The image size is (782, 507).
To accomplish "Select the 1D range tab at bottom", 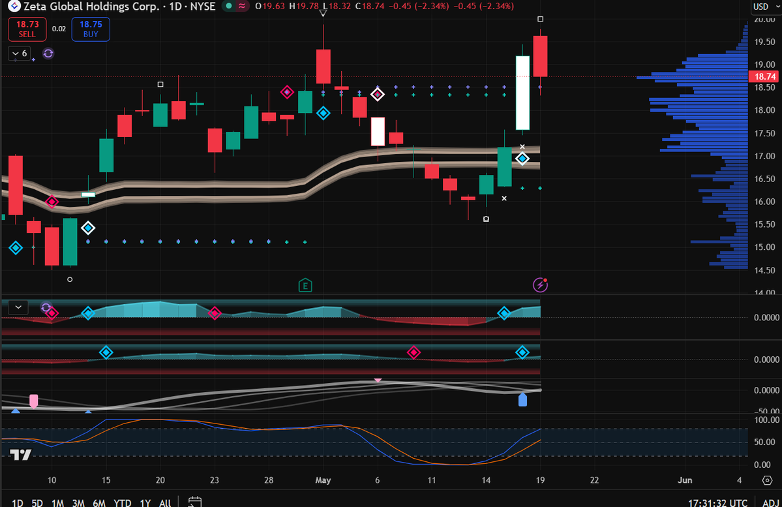I will click(18, 502).
